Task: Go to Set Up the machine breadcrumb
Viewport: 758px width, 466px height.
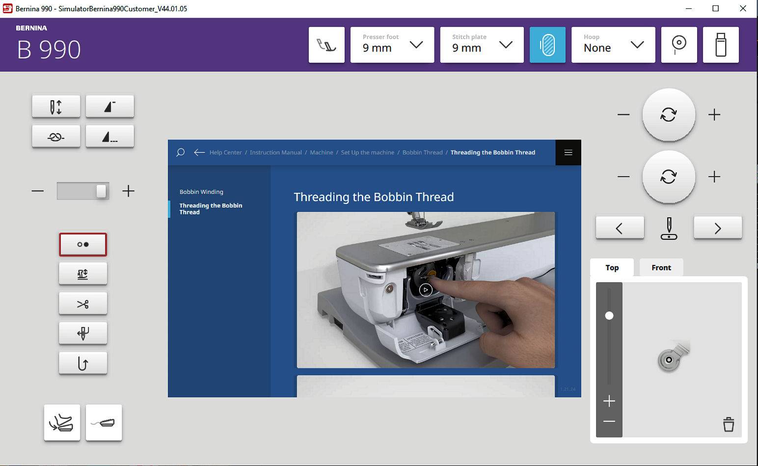Action: click(367, 153)
